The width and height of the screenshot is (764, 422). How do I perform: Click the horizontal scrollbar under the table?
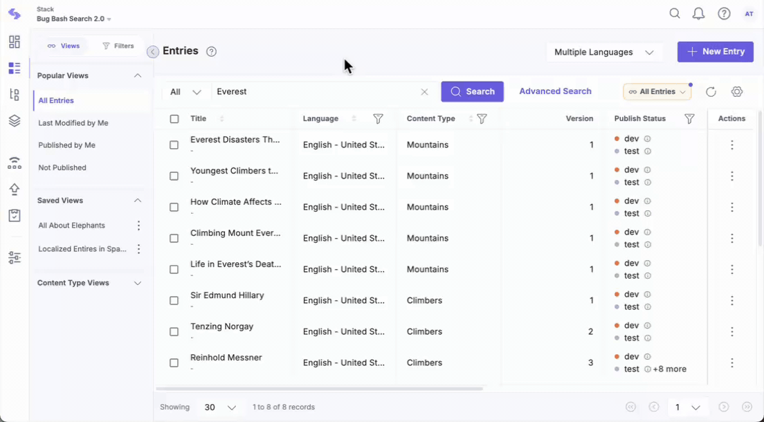[319, 389]
